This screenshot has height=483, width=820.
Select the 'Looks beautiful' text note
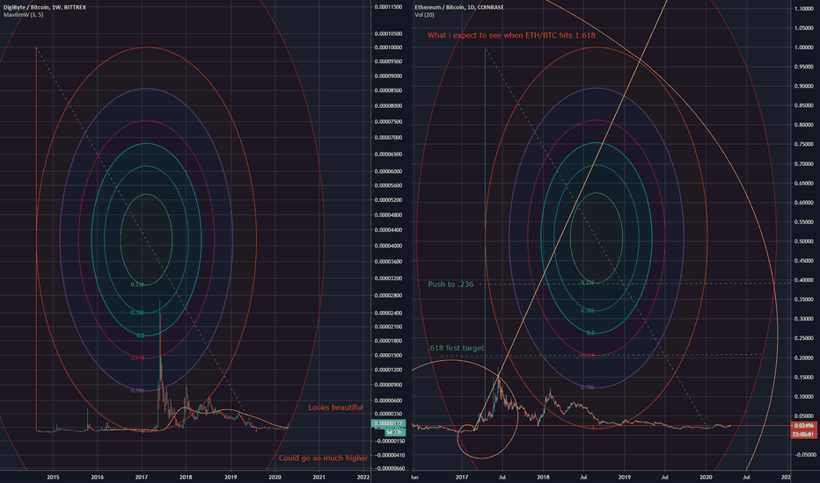(x=335, y=407)
